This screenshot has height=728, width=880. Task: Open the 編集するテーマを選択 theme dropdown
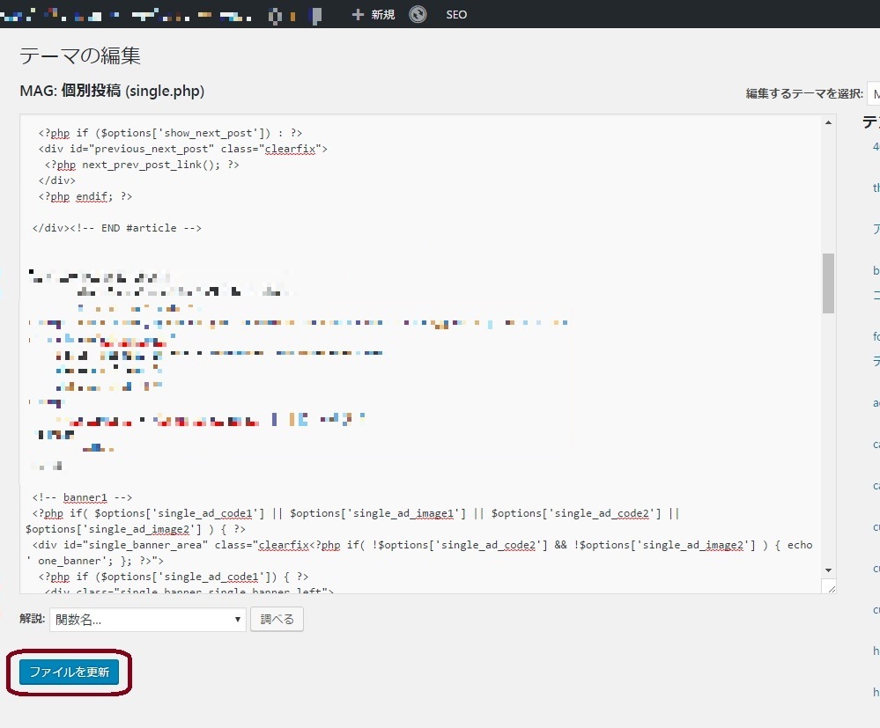874,93
